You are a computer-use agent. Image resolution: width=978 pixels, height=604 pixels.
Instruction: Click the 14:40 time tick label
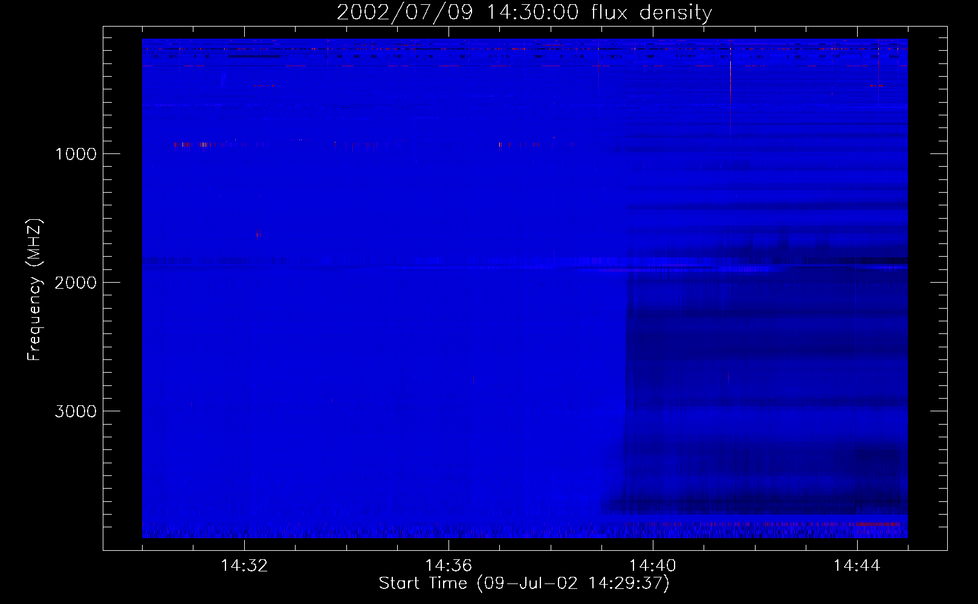653,566
